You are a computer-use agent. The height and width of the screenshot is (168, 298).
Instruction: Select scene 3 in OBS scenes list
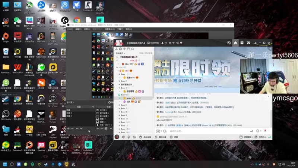pyautogui.click(x=80, y=116)
